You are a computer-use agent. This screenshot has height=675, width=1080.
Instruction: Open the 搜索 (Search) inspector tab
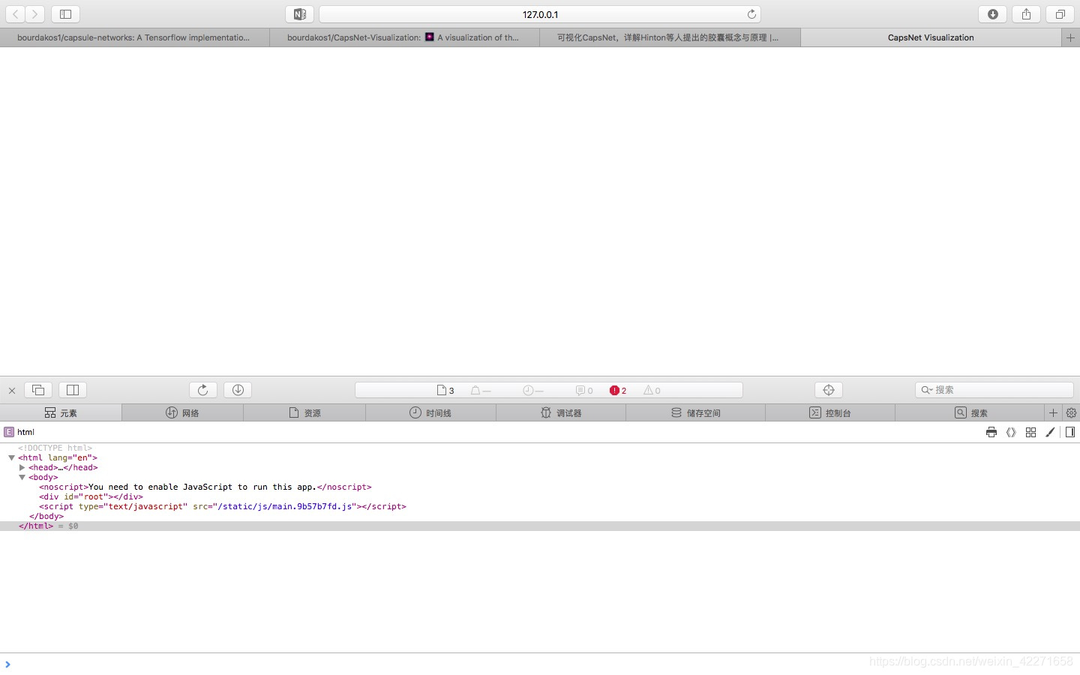pyautogui.click(x=970, y=412)
